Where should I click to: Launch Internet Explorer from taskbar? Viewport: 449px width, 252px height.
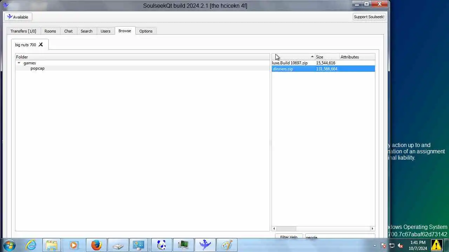31,245
